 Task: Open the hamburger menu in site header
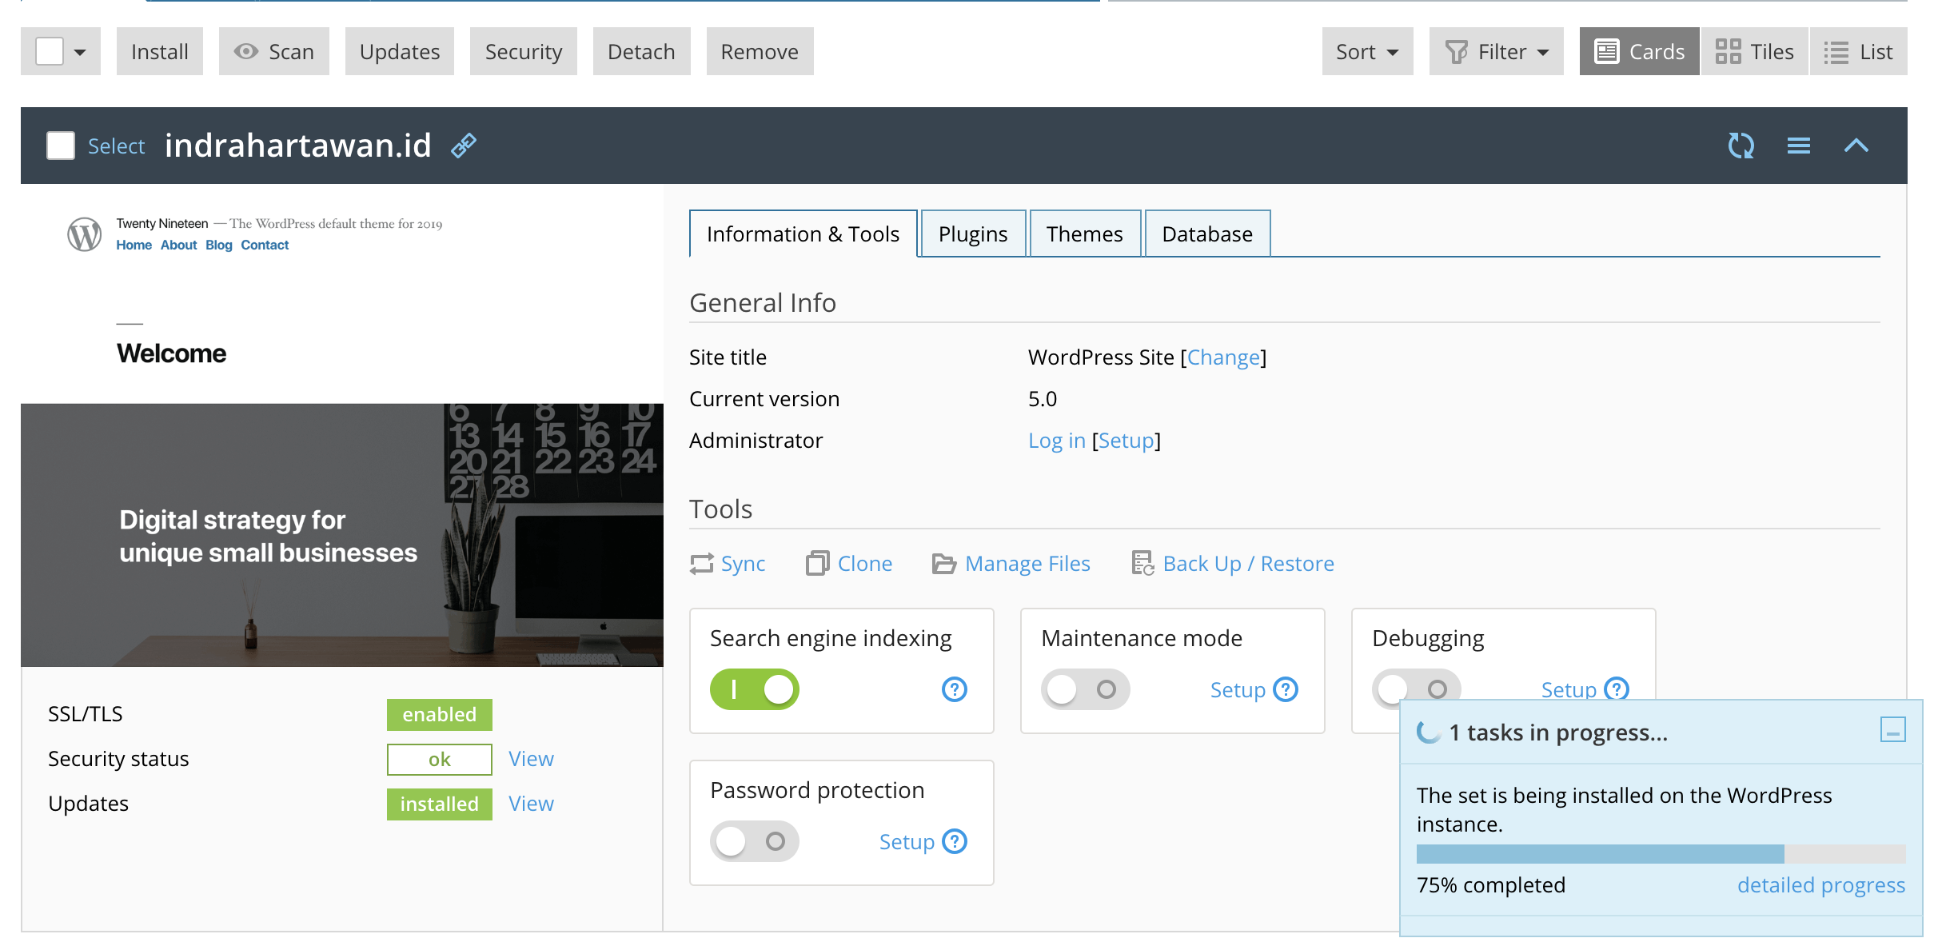click(x=1799, y=146)
